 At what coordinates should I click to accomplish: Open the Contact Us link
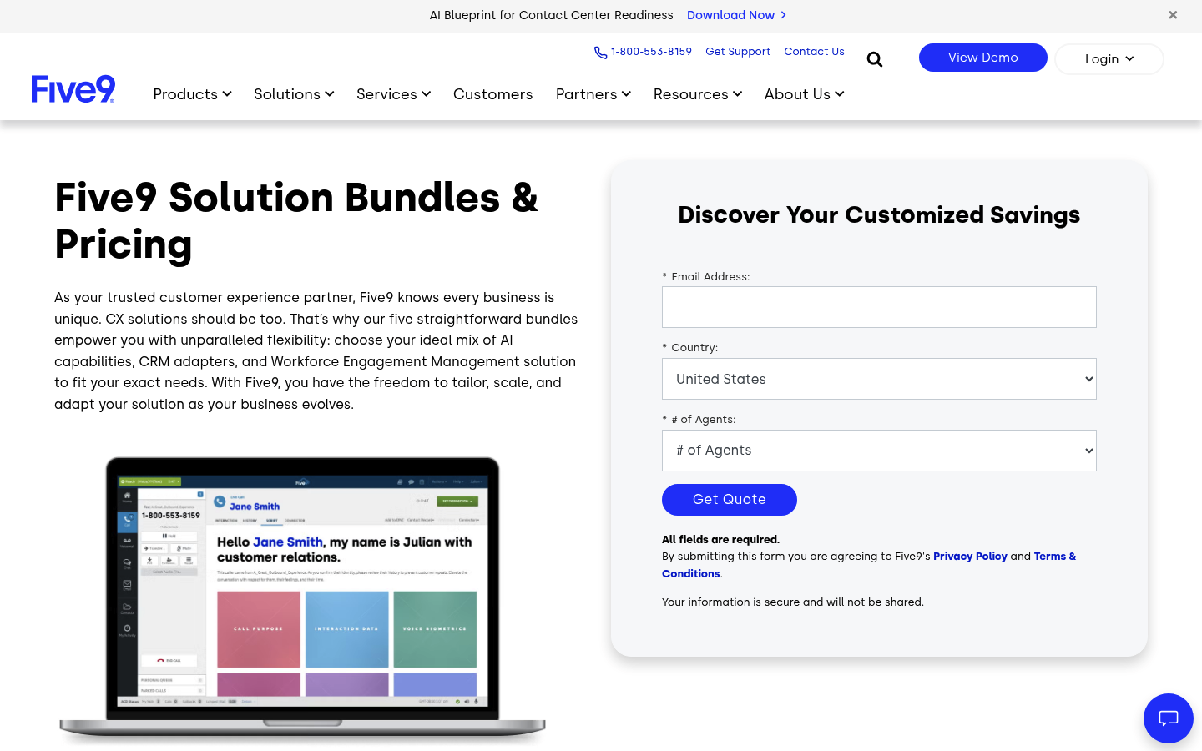click(x=815, y=52)
